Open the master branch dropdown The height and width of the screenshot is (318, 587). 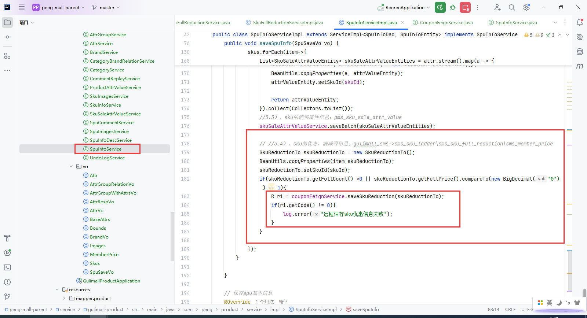(106, 7)
